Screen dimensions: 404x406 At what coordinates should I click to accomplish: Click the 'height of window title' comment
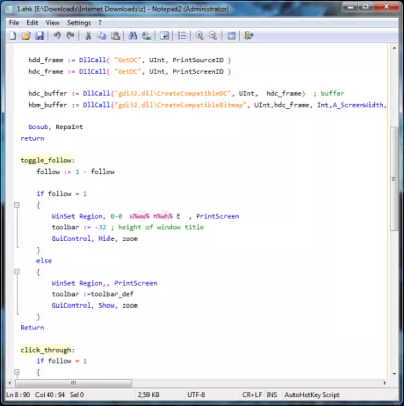click(161, 227)
